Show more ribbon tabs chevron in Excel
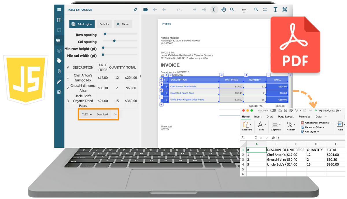 tap(326, 117)
